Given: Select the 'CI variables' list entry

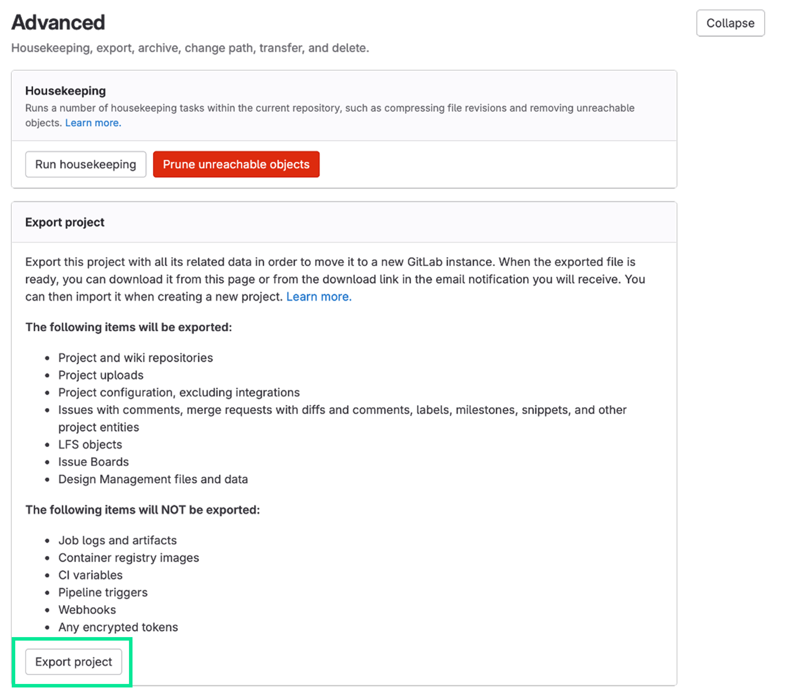Looking at the screenshot, I should click(91, 575).
